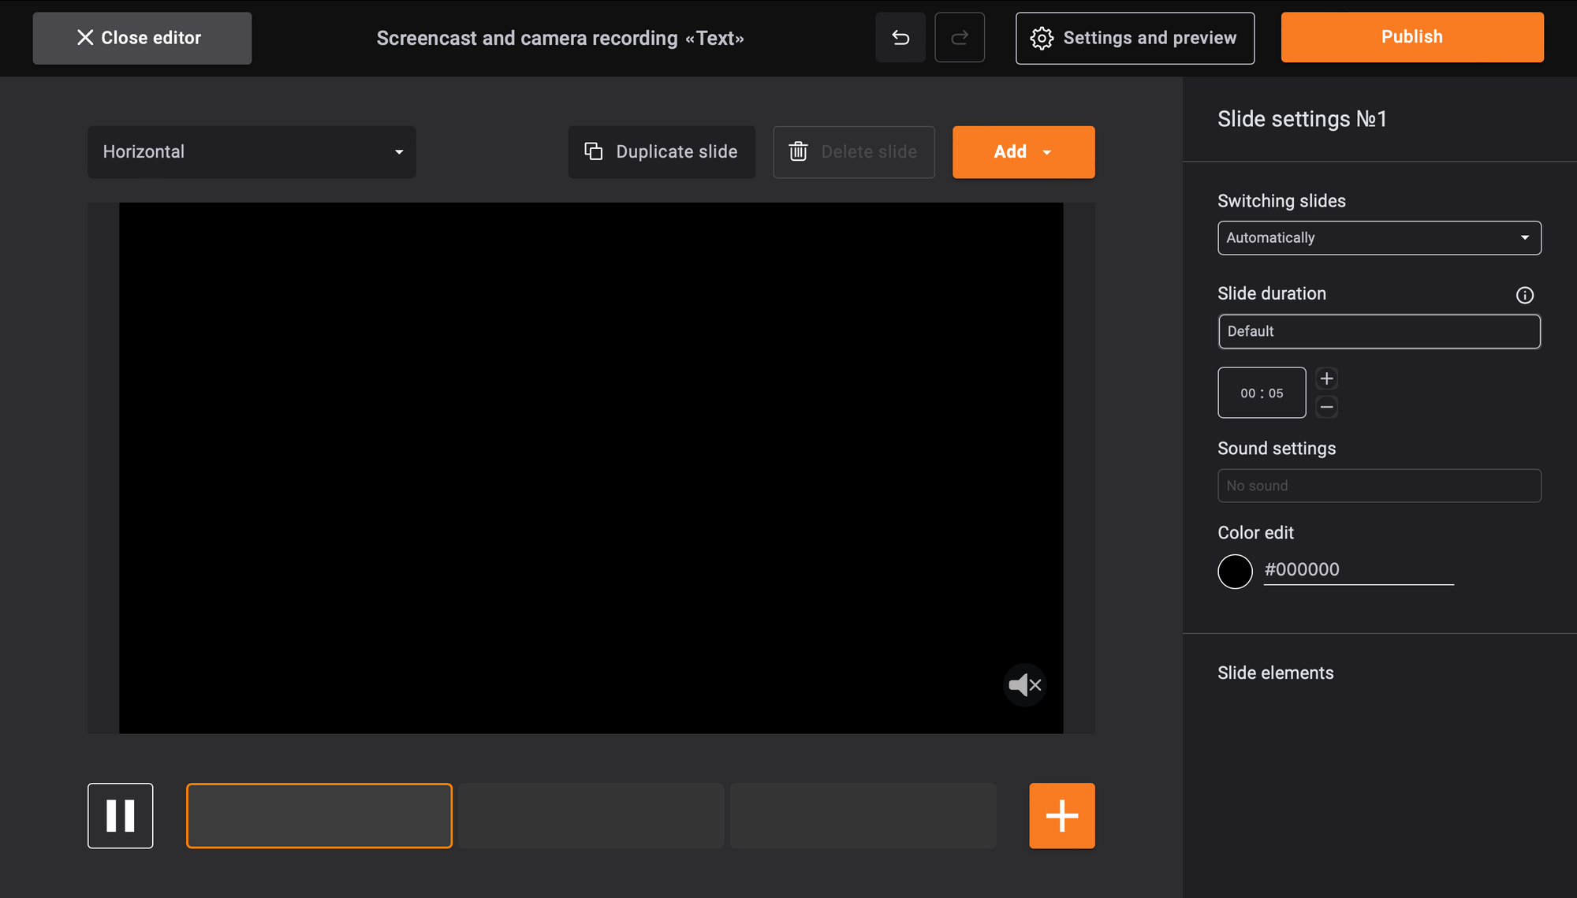The height and width of the screenshot is (898, 1577).
Task: Increase slide duration with plus stepper
Action: click(1327, 378)
